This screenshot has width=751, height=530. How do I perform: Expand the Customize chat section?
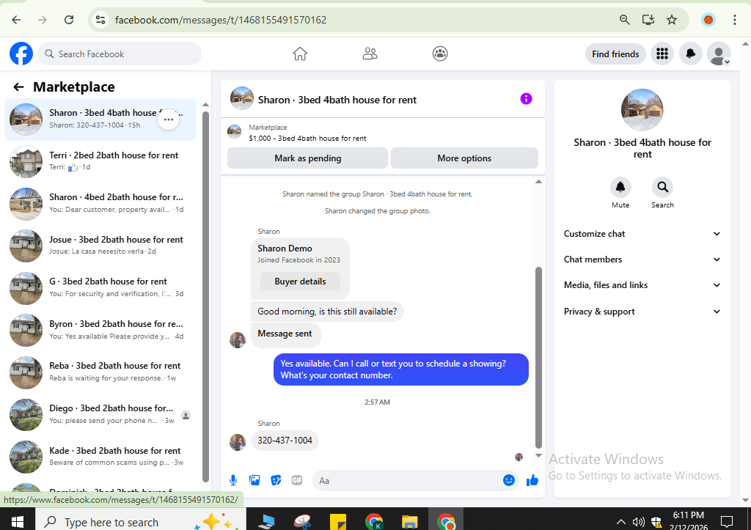coord(642,234)
